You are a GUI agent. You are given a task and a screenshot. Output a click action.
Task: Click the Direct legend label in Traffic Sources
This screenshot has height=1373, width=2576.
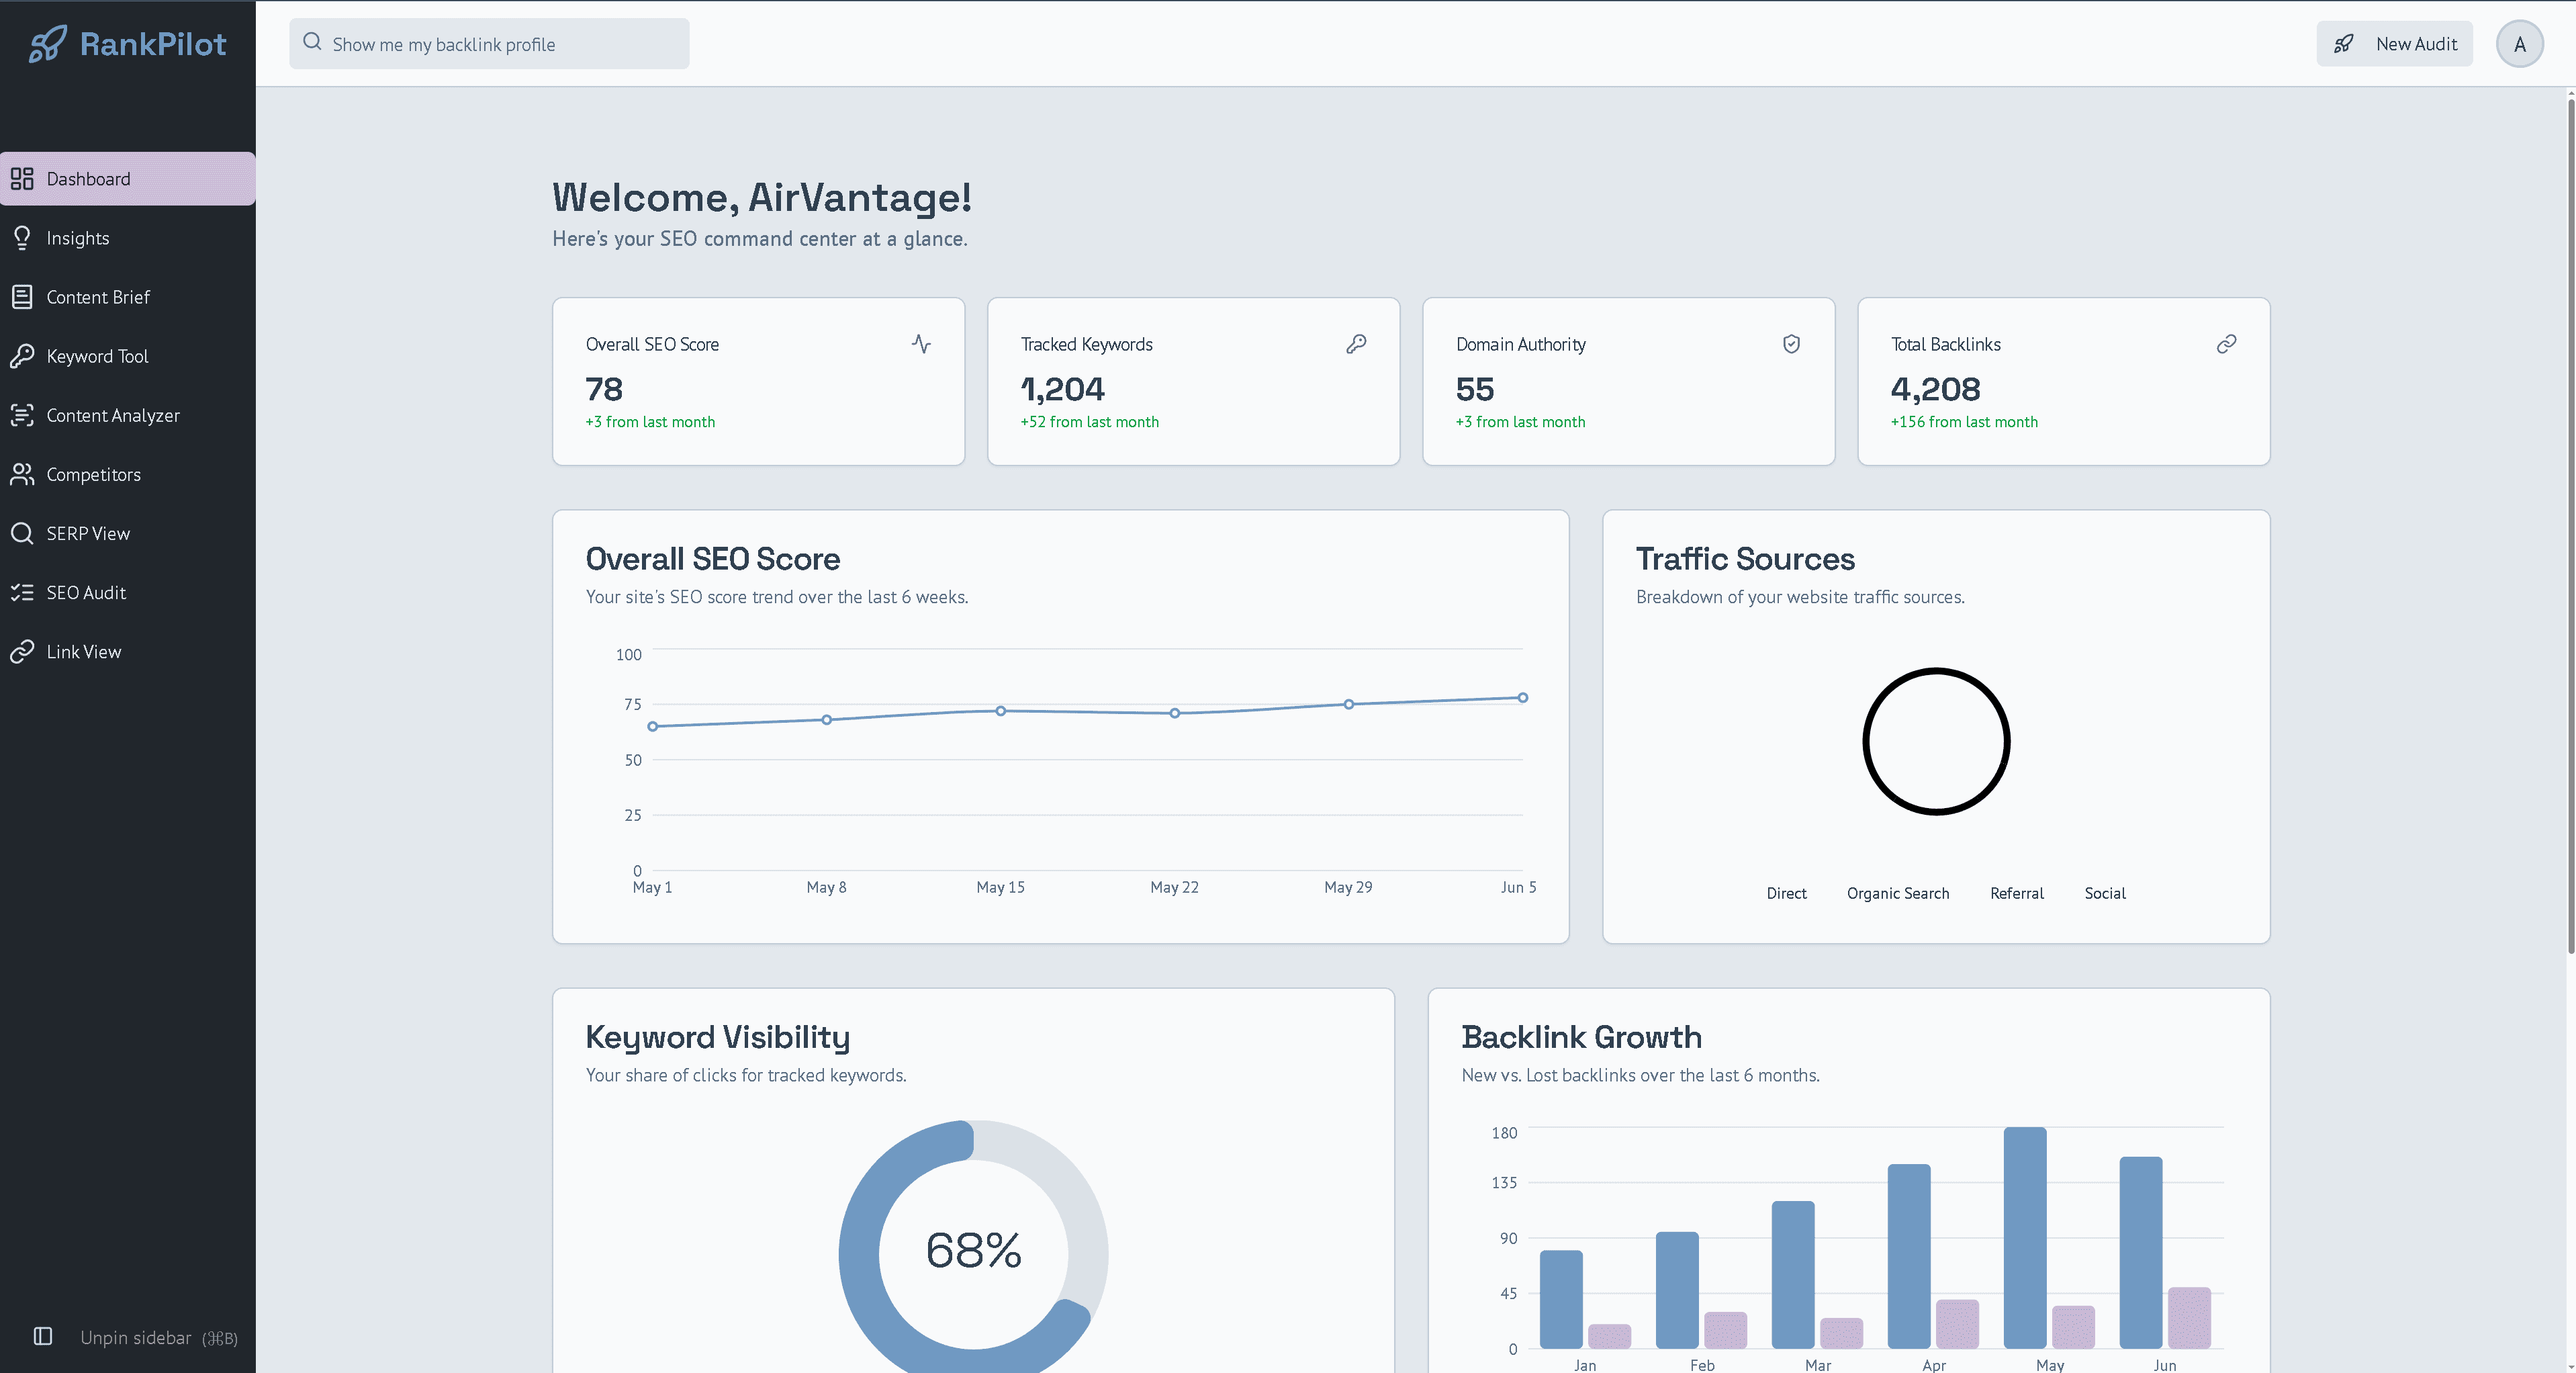pos(1786,893)
